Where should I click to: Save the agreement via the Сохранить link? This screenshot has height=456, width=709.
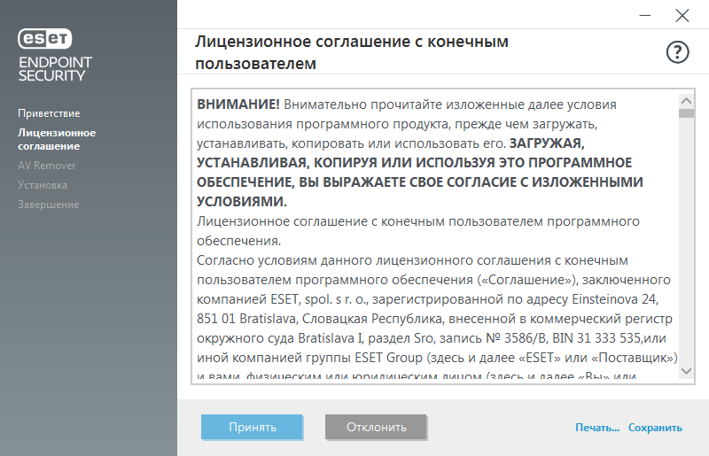[x=655, y=428]
